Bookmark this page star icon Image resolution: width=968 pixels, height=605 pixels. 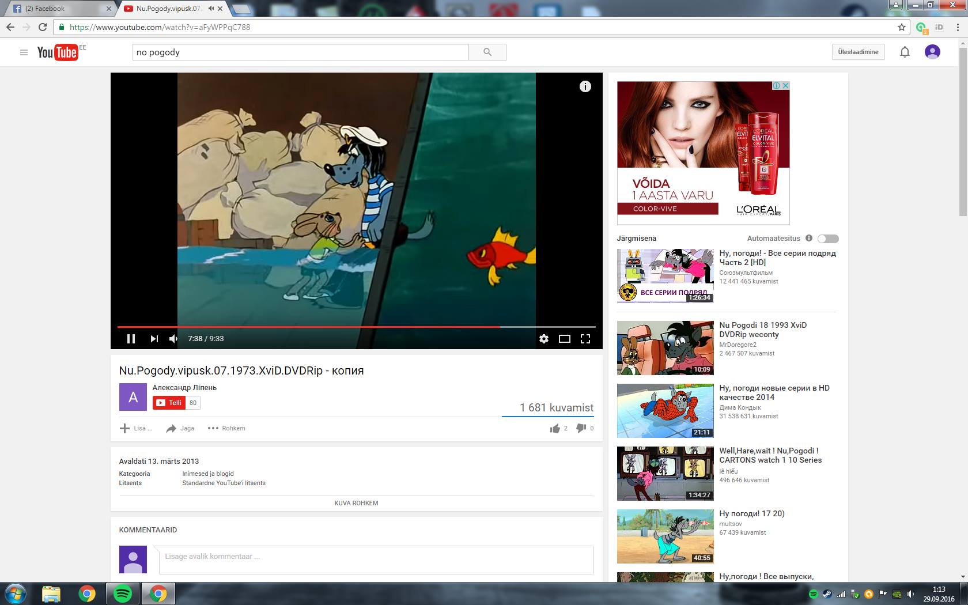click(x=901, y=27)
